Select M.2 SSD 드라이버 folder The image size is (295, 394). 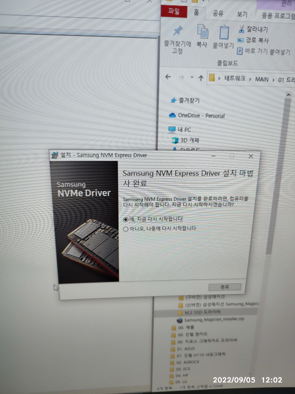tap(199, 312)
